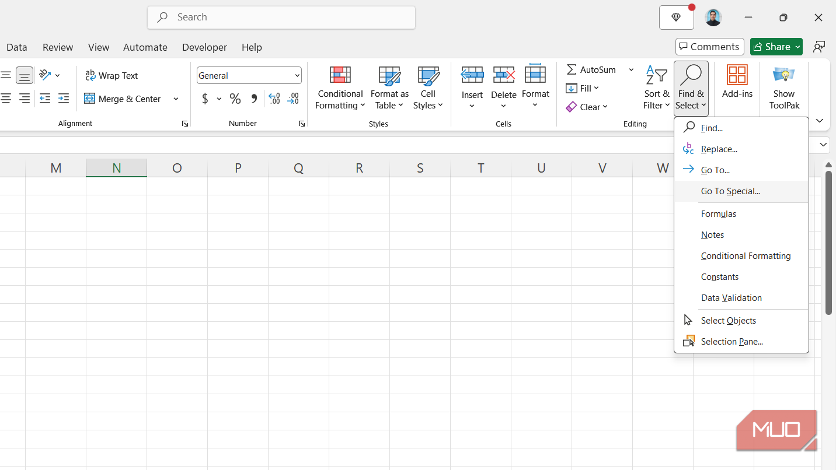Expand the AutoSum dropdown arrow

click(631, 70)
